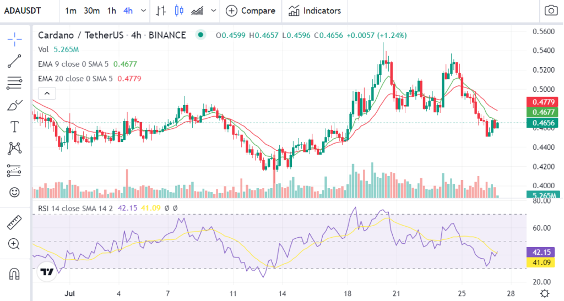
Task: Click the yellow 41.09 RSI label
Action: 541,262
